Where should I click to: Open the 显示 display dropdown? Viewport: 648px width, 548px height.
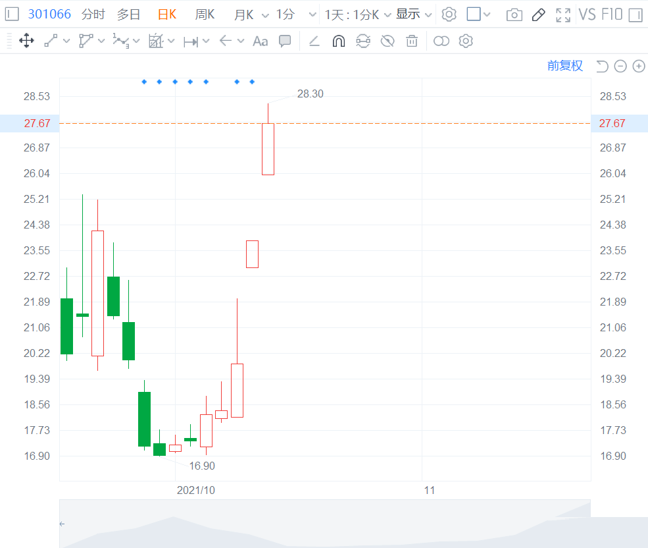pos(414,14)
